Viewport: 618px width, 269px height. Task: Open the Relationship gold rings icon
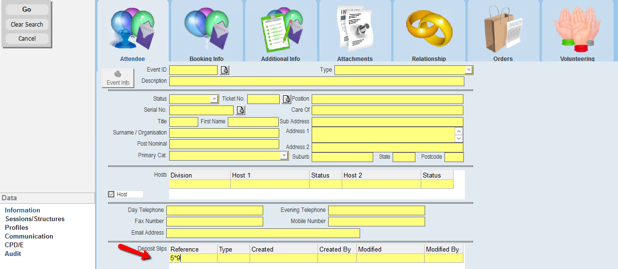tap(429, 30)
